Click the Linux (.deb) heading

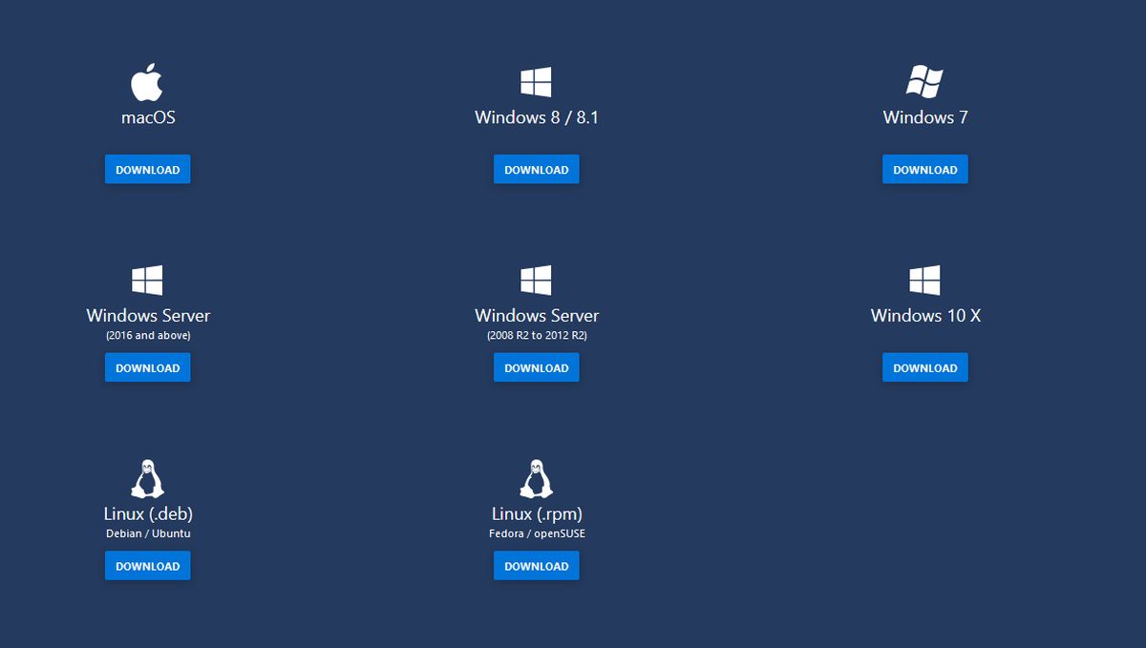point(148,513)
